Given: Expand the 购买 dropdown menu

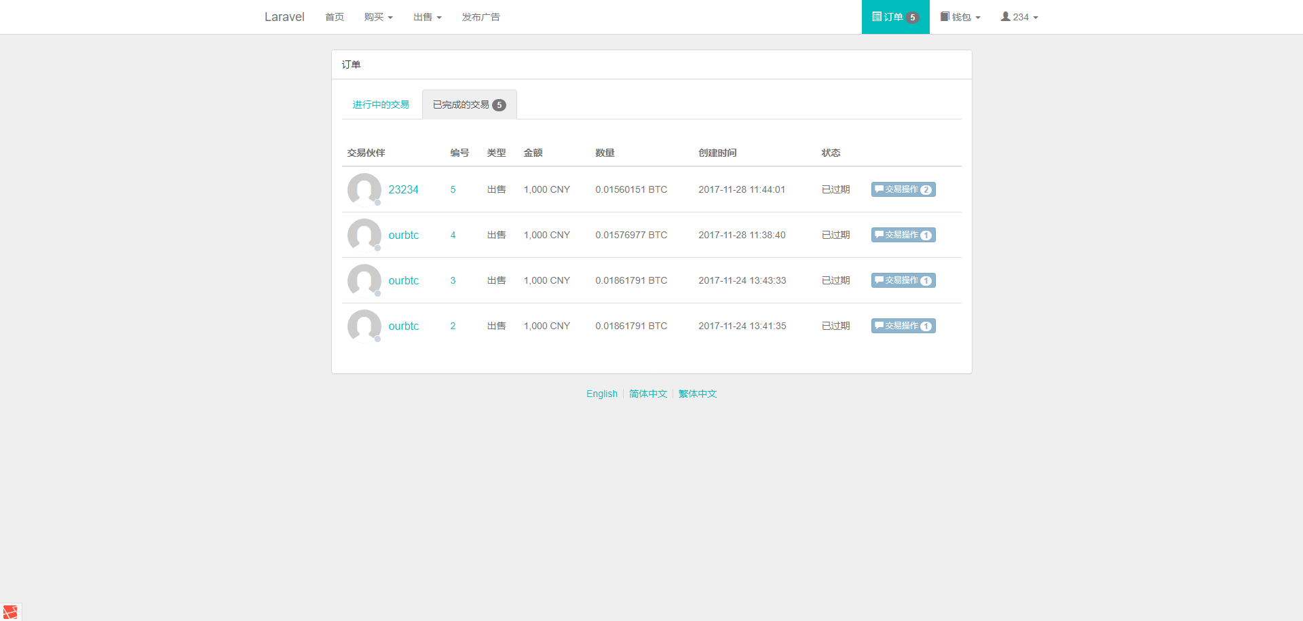Looking at the screenshot, I should coord(378,17).
